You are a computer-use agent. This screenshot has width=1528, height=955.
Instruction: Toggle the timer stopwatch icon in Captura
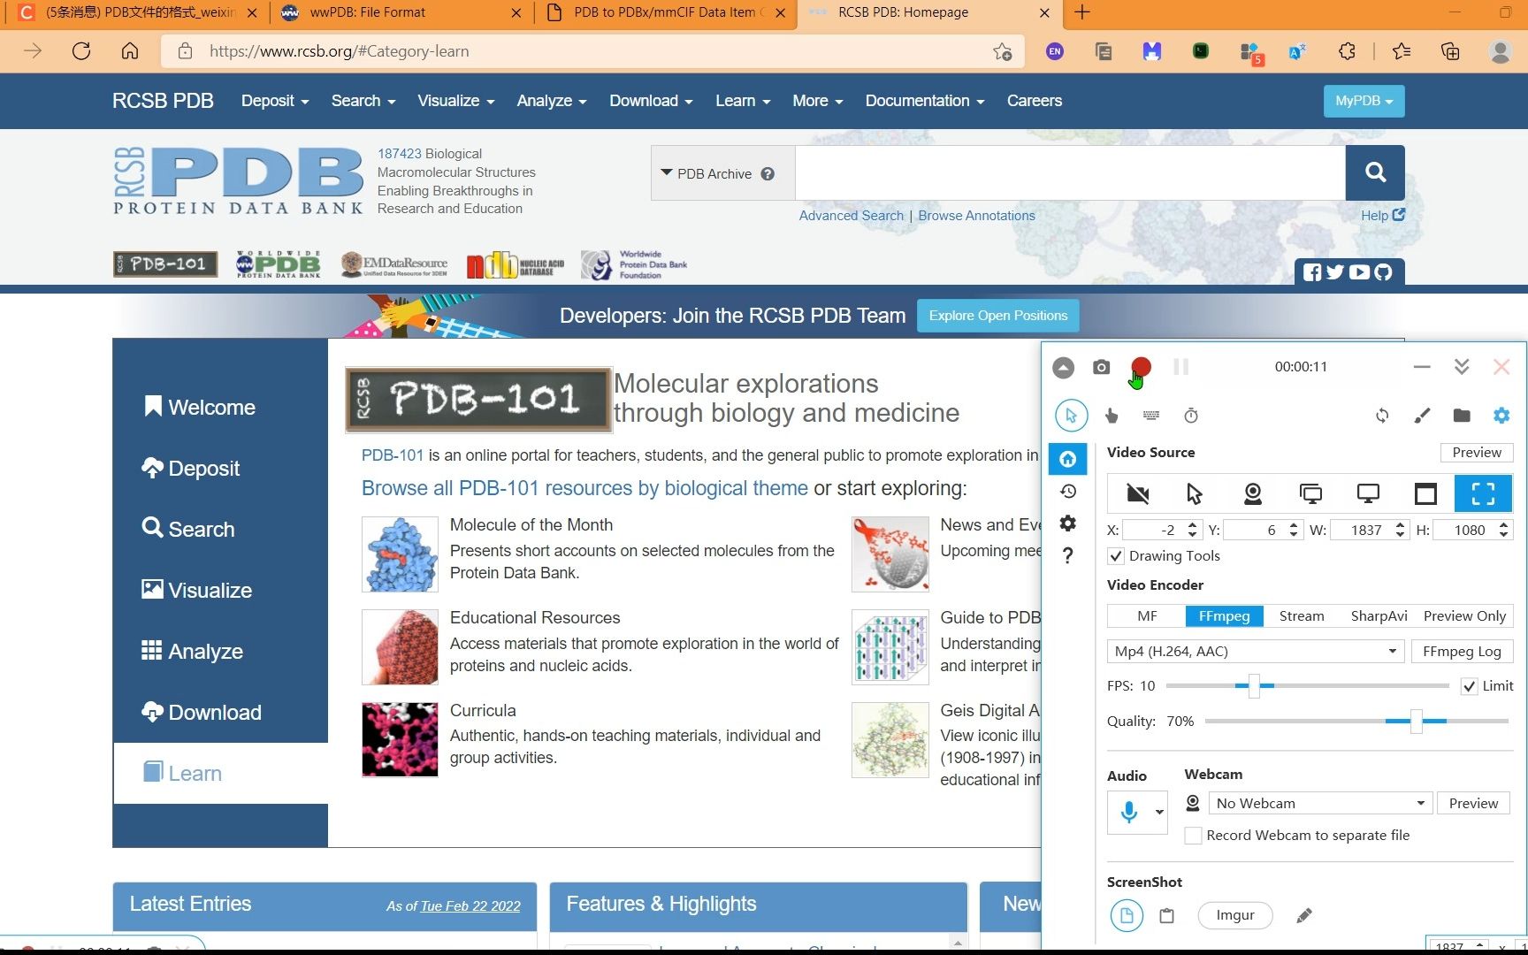(1191, 416)
